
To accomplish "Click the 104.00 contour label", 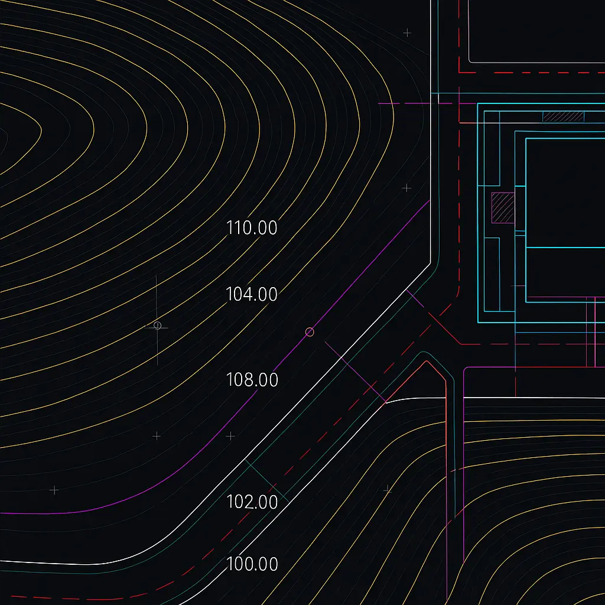I will [x=253, y=294].
